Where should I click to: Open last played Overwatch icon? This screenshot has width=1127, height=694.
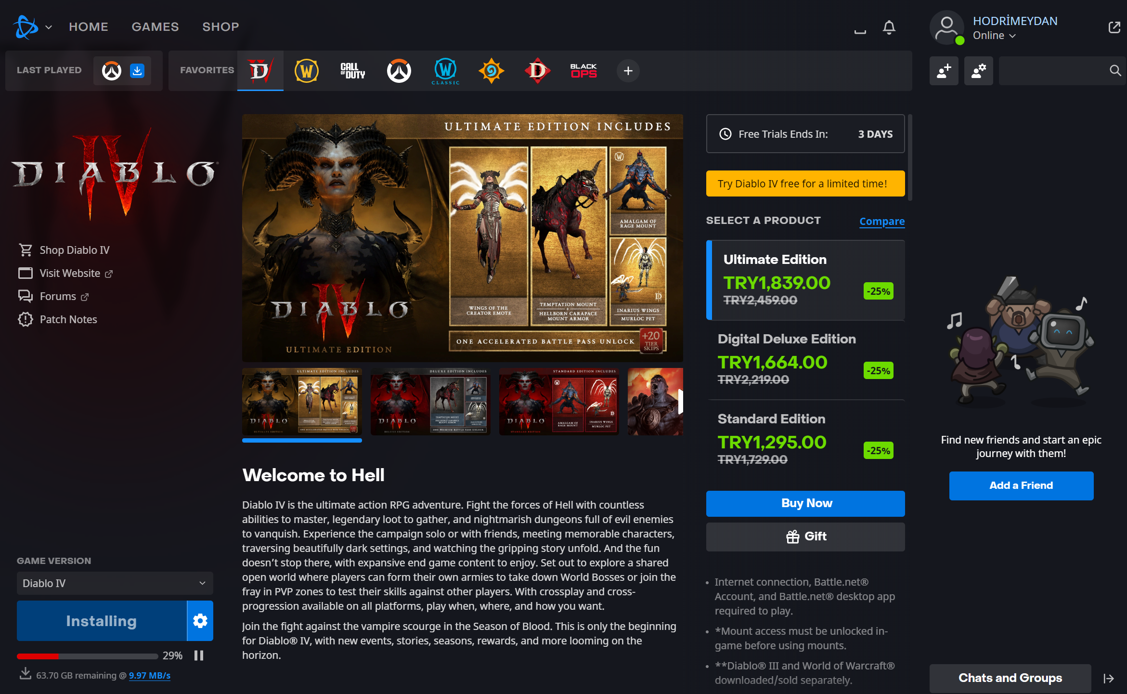point(112,71)
